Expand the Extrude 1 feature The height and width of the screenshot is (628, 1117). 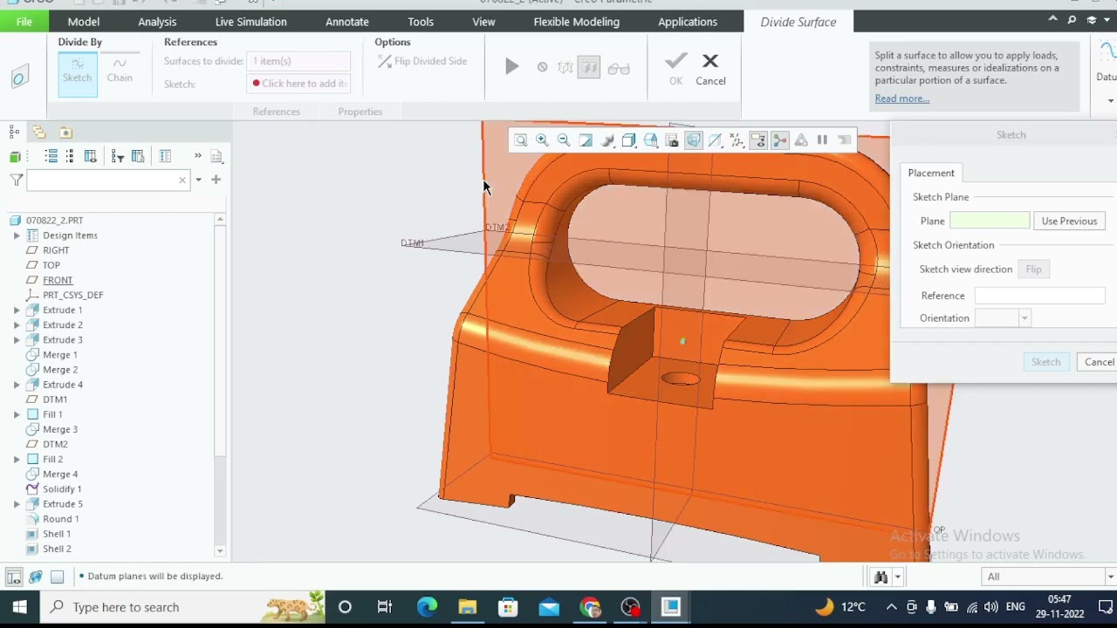(17, 310)
